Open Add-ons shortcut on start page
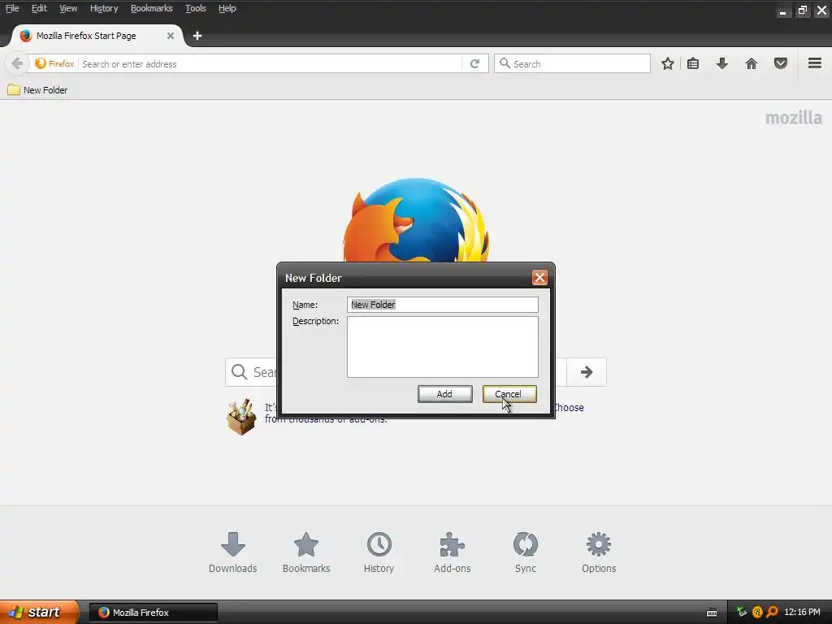Viewport: 832px width, 624px height. pyautogui.click(x=452, y=552)
